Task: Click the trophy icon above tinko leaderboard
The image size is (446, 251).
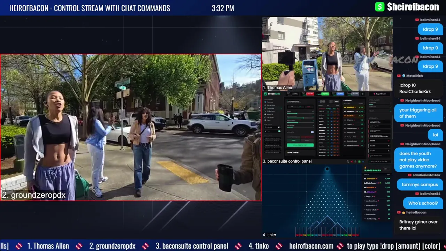Action: pos(365,168)
